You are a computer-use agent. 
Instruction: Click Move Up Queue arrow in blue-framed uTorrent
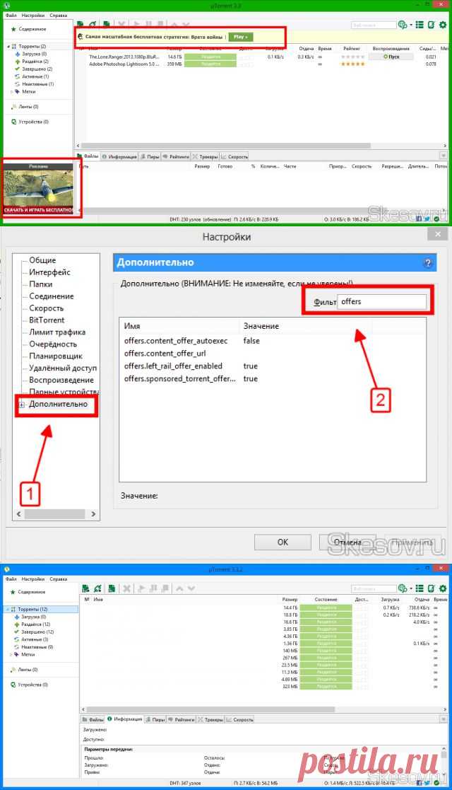[x=179, y=588]
